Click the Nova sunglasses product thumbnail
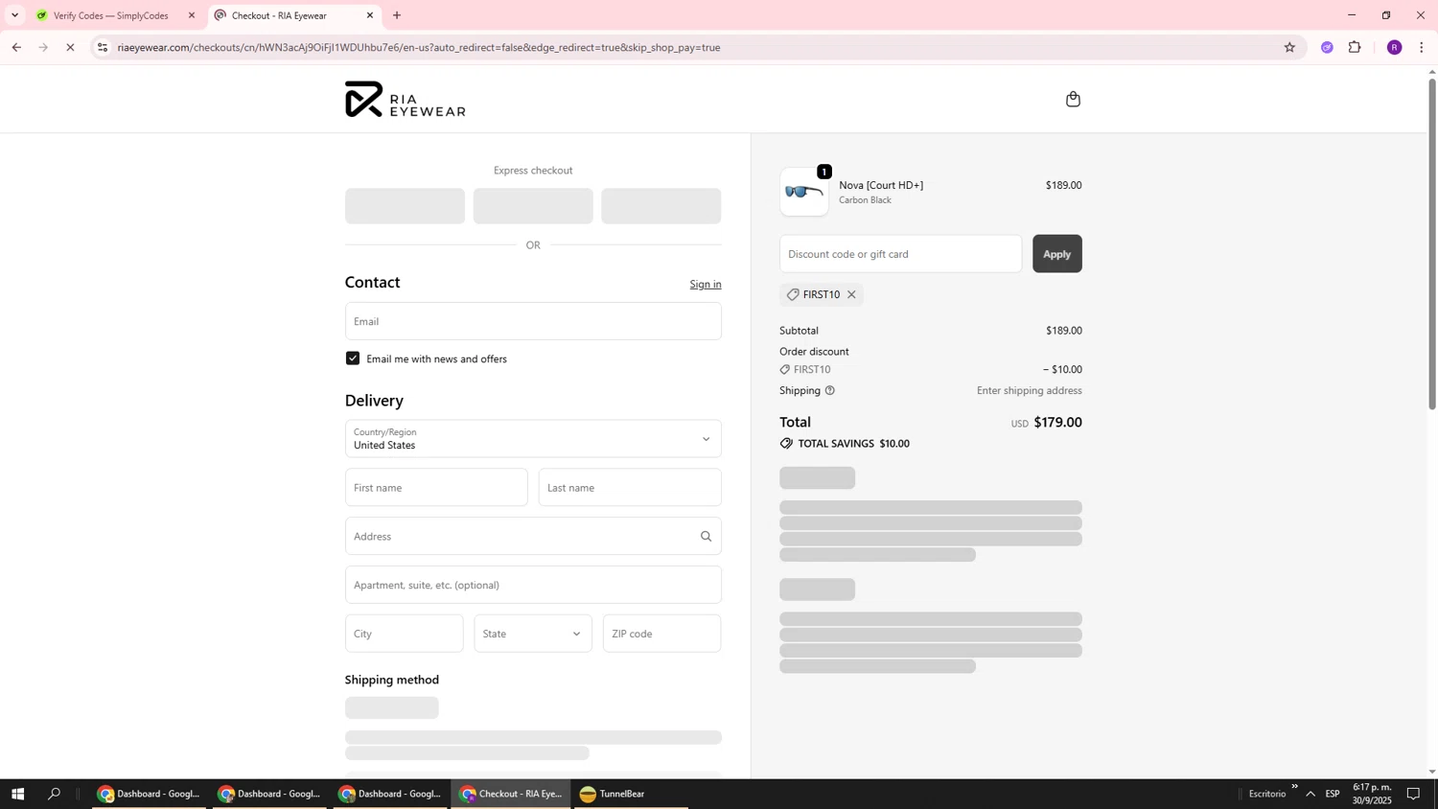The image size is (1438, 809). [804, 192]
